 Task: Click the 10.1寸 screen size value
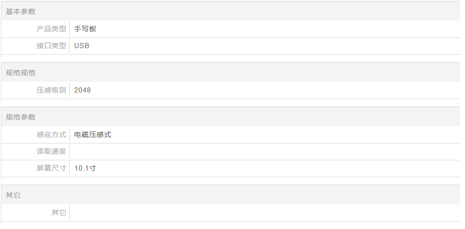[85, 168]
